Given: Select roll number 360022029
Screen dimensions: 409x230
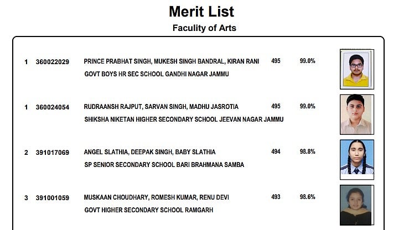Looking at the screenshot, I should pos(52,62).
